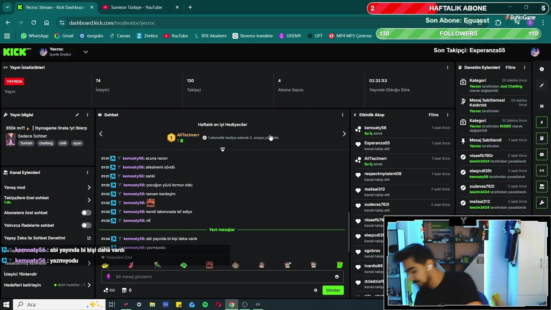Toggle Yalnızca ifadelerle sohbet switch
Image resolution: width=551 pixels, height=310 pixels.
(87, 225)
